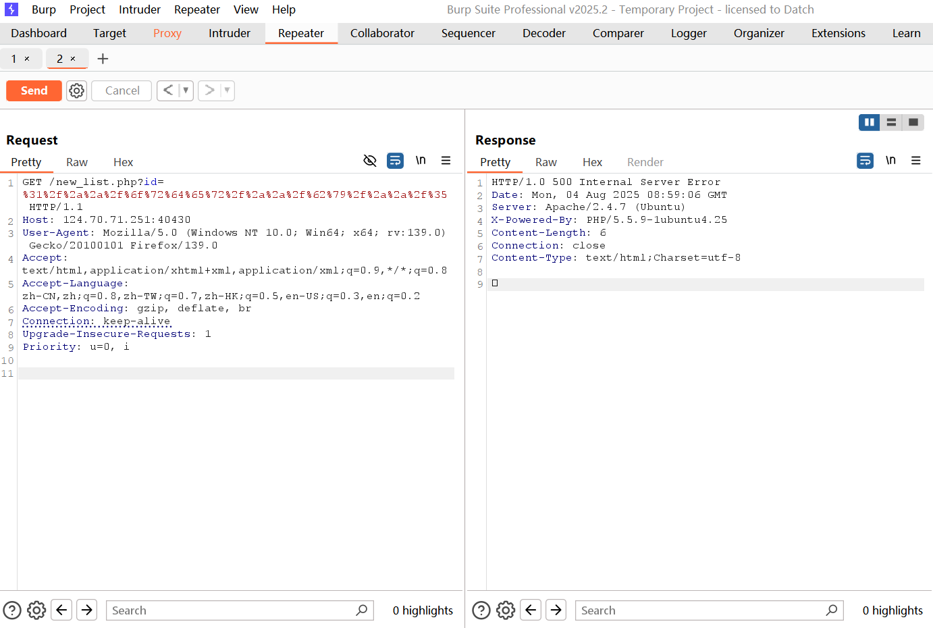This screenshot has width=933, height=628.
Task: Send the request
Action: click(x=34, y=90)
